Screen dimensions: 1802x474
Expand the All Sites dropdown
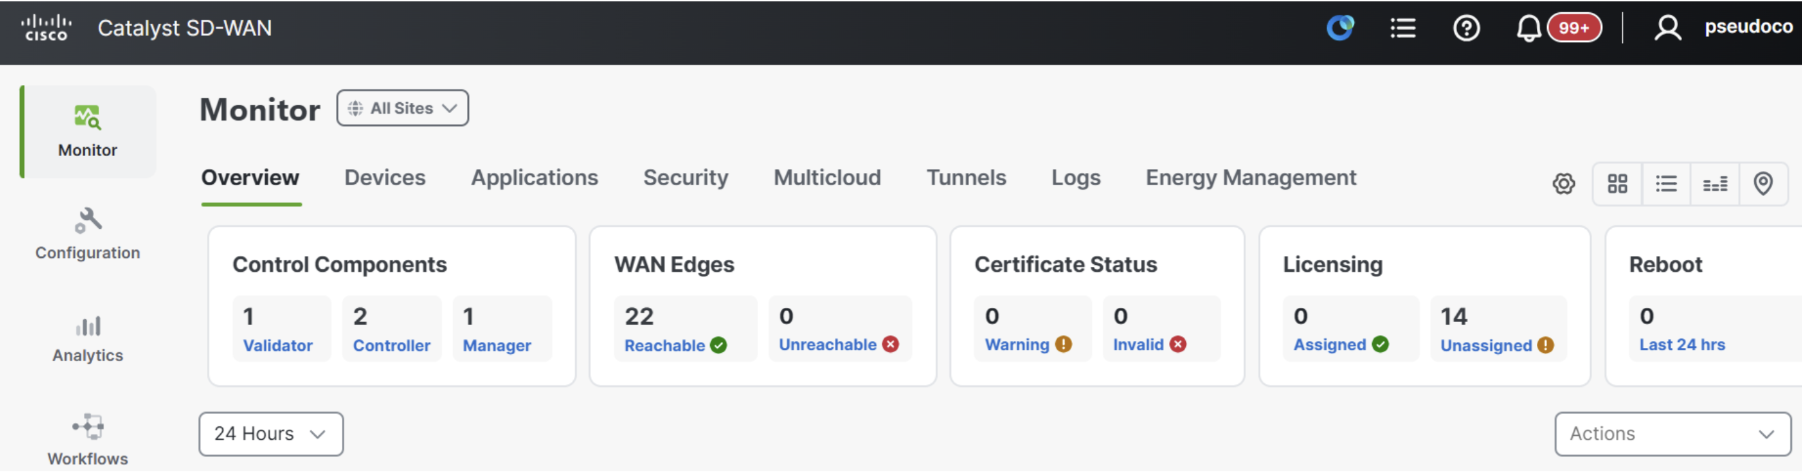[402, 108]
